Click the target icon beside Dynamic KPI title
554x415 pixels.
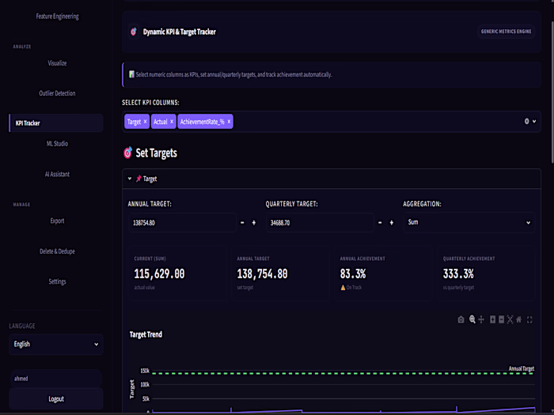click(x=134, y=32)
